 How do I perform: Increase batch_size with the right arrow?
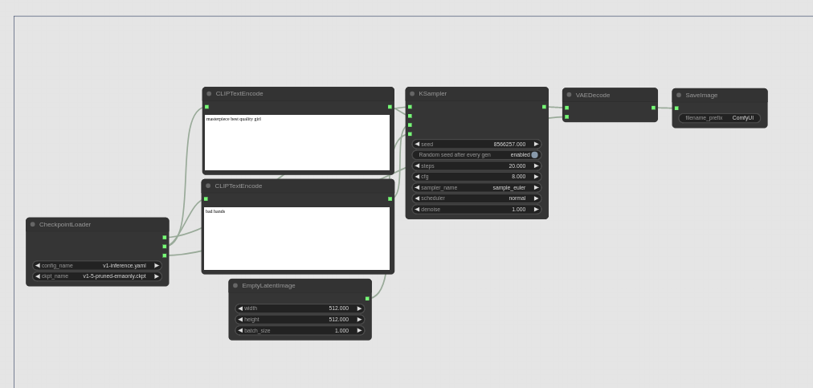click(359, 330)
